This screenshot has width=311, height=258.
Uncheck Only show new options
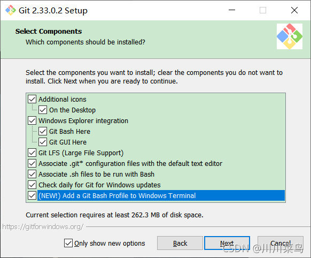point(68,243)
